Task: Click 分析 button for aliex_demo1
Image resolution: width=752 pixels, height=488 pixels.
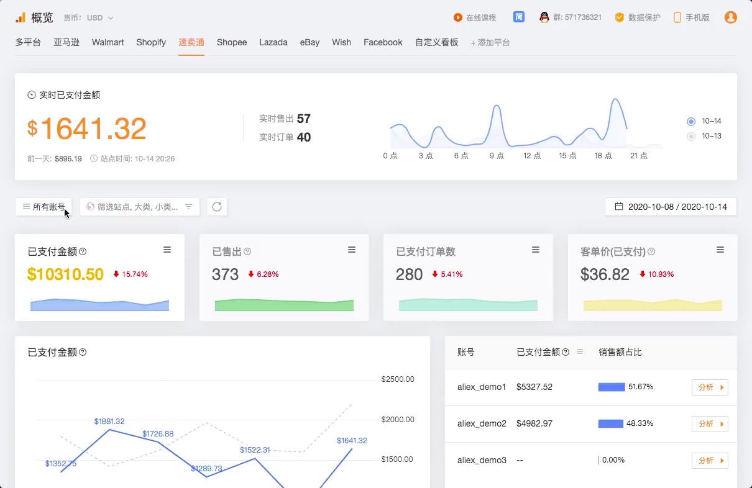Action: click(710, 387)
